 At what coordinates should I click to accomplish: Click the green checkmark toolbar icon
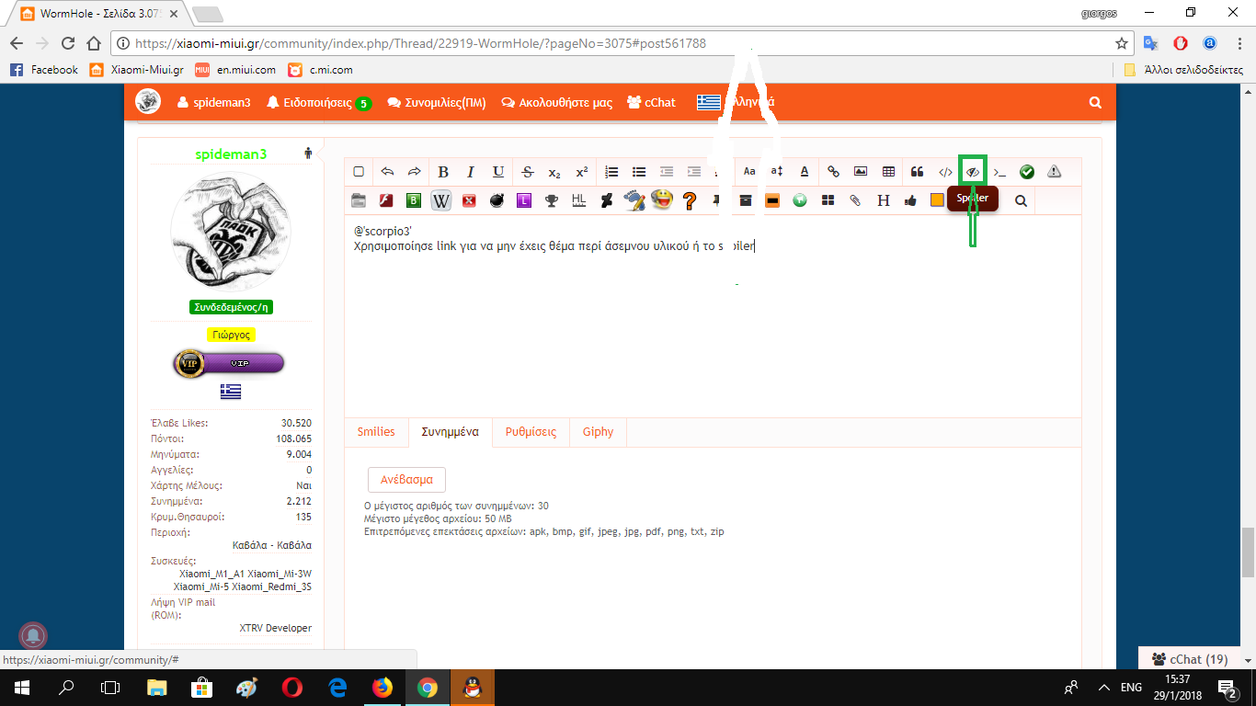pos(1027,172)
